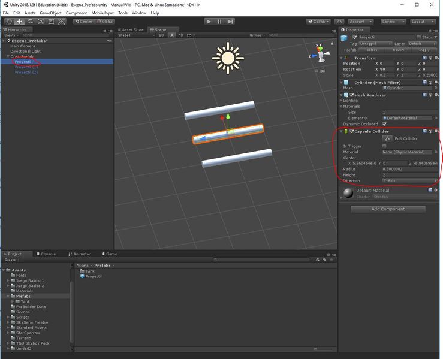Toggle scene audio speaker icon
This screenshot has height=359, width=443.
181,35
